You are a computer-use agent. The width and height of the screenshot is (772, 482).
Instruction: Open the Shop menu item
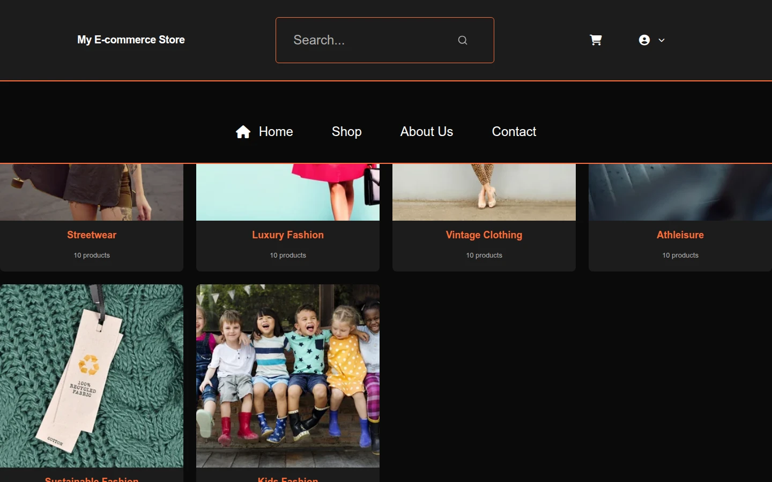346,132
